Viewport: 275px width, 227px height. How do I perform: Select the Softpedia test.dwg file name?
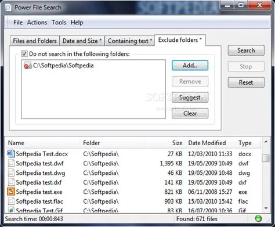[41, 173]
